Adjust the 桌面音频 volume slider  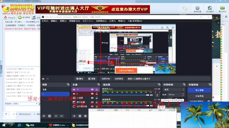pos(126,106)
